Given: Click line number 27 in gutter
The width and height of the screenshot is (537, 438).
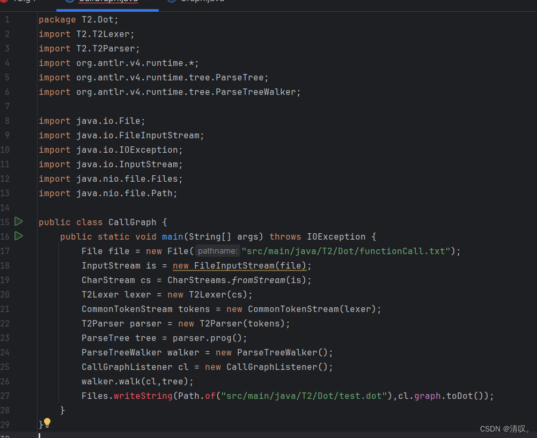Looking at the screenshot, I should pos(5,396).
